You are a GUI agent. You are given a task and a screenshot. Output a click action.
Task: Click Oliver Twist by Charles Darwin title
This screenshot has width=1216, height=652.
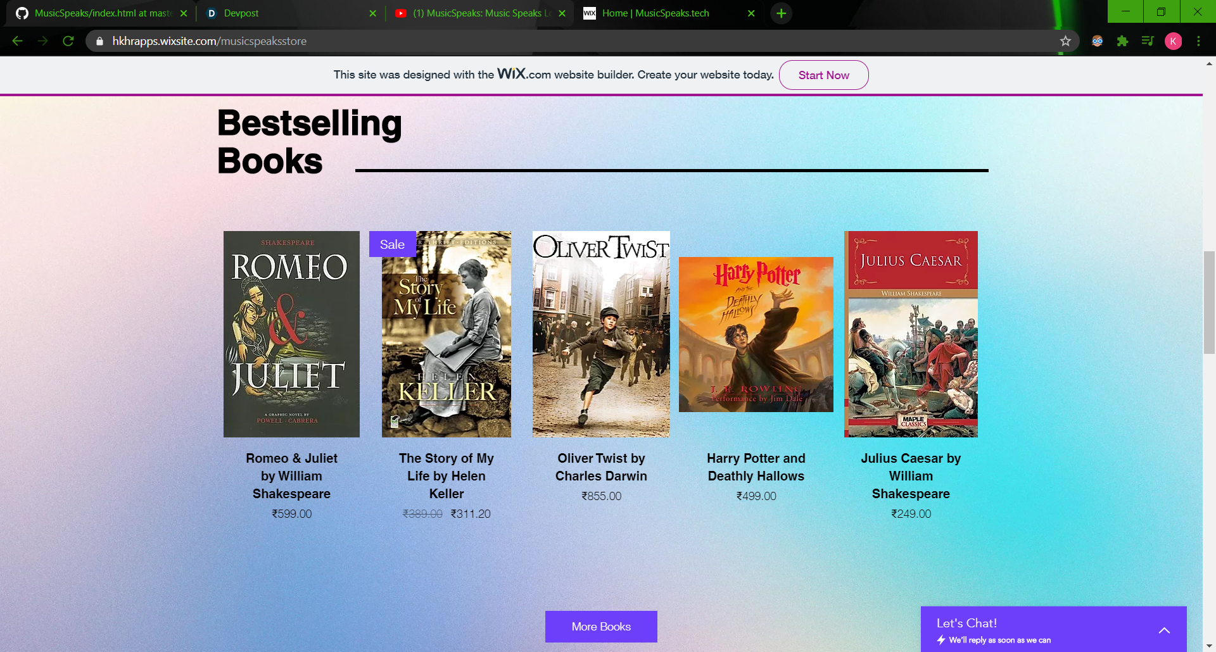[601, 467]
